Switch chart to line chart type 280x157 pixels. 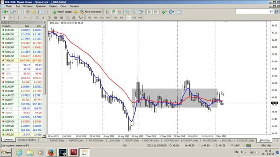(x=120, y=12)
